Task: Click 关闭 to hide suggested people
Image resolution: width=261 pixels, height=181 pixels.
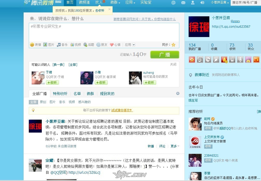Action: point(173,64)
